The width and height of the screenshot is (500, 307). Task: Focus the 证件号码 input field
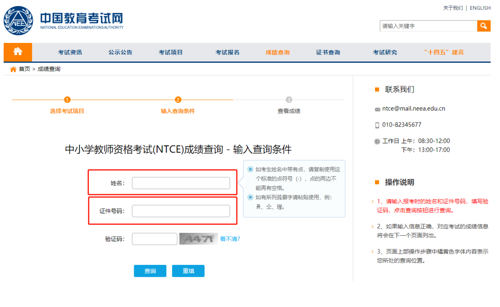(x=181, y=211)
